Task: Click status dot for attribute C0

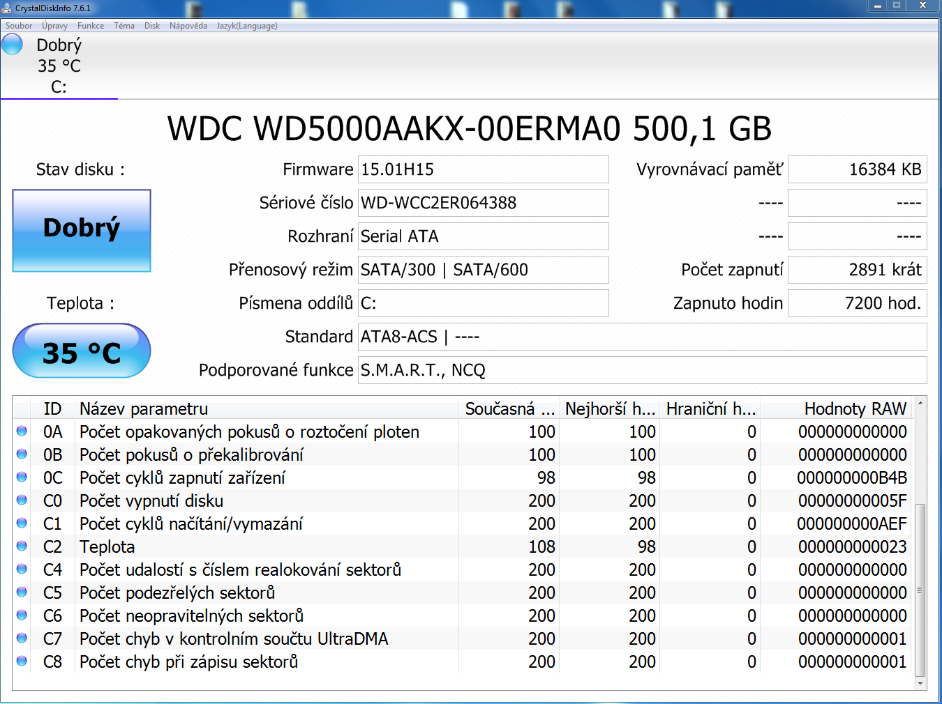Action: tap(22, 500)
